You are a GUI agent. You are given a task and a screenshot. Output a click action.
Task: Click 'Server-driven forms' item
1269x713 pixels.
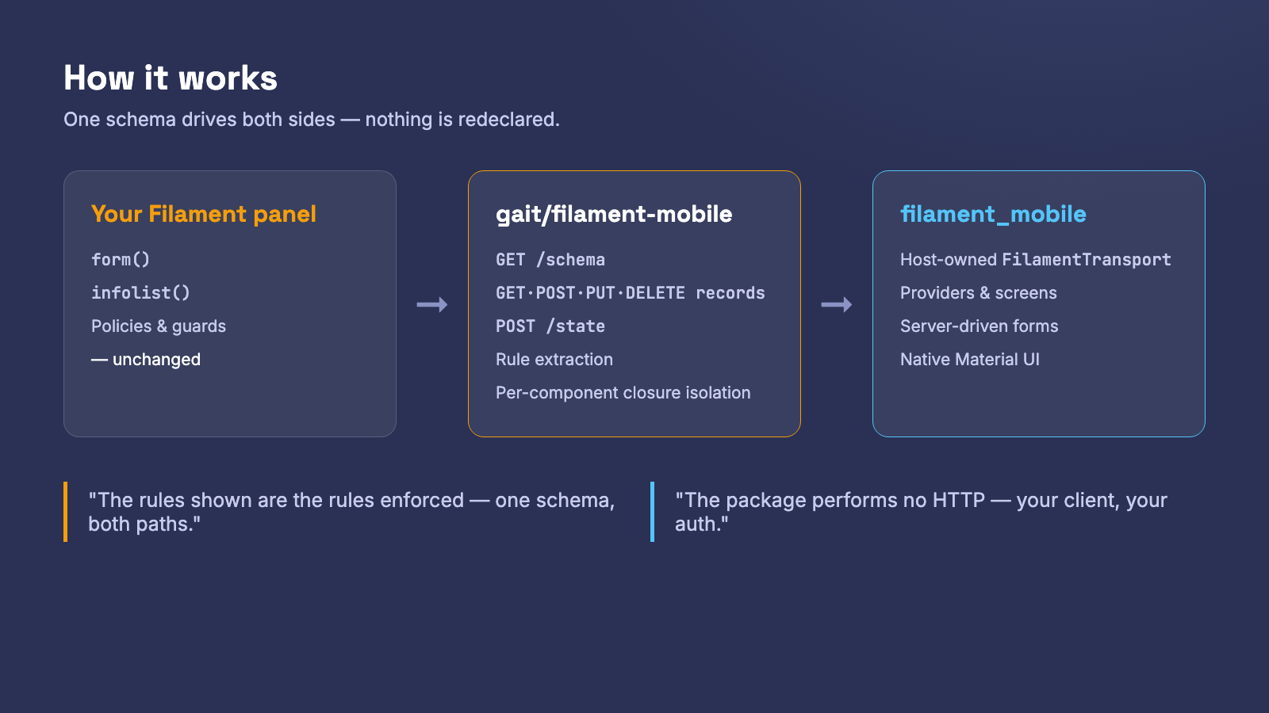pyautogui.click(x=980, y=326)
